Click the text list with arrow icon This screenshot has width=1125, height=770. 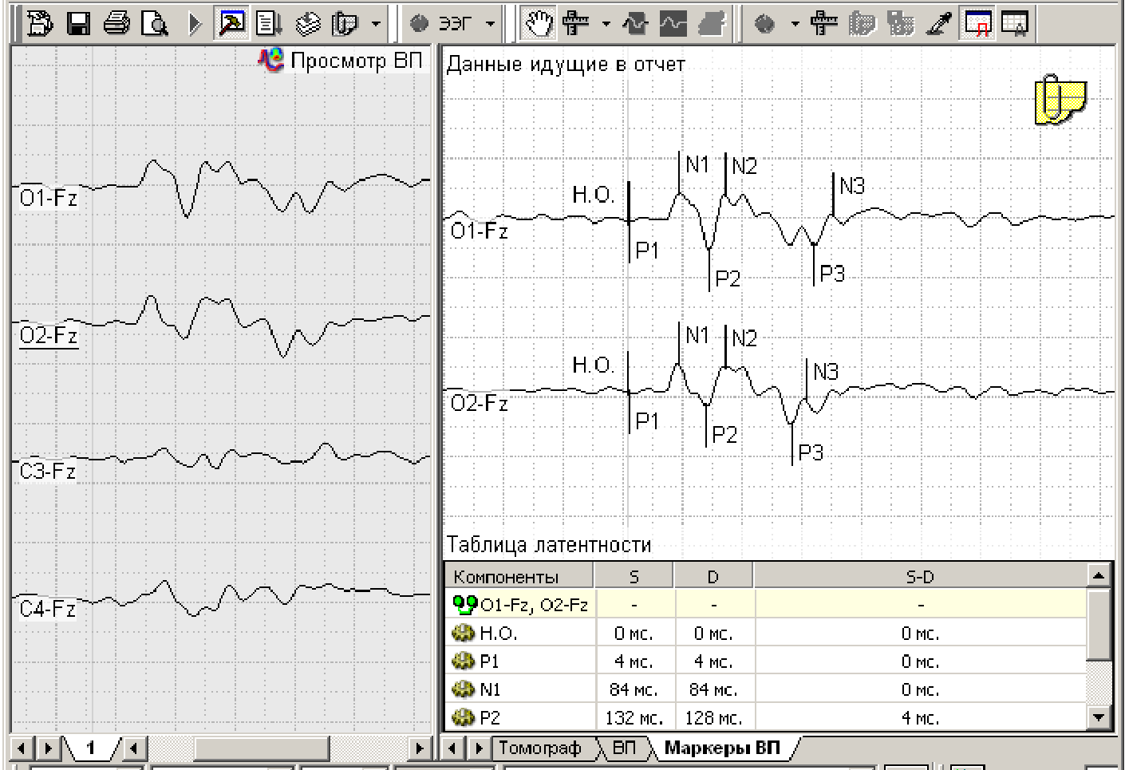[268, 24]
